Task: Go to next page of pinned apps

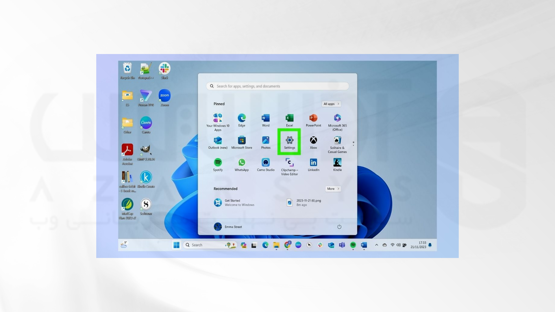Action: [x=353, y=145]
